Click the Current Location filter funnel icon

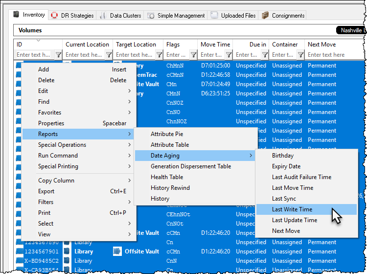[109, 55]
